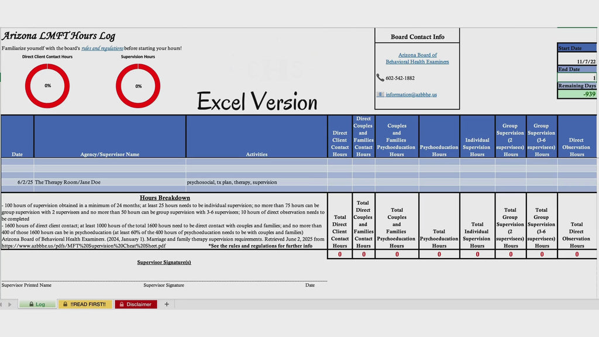Click the next sheet navigation arrow

click(10, 304)
